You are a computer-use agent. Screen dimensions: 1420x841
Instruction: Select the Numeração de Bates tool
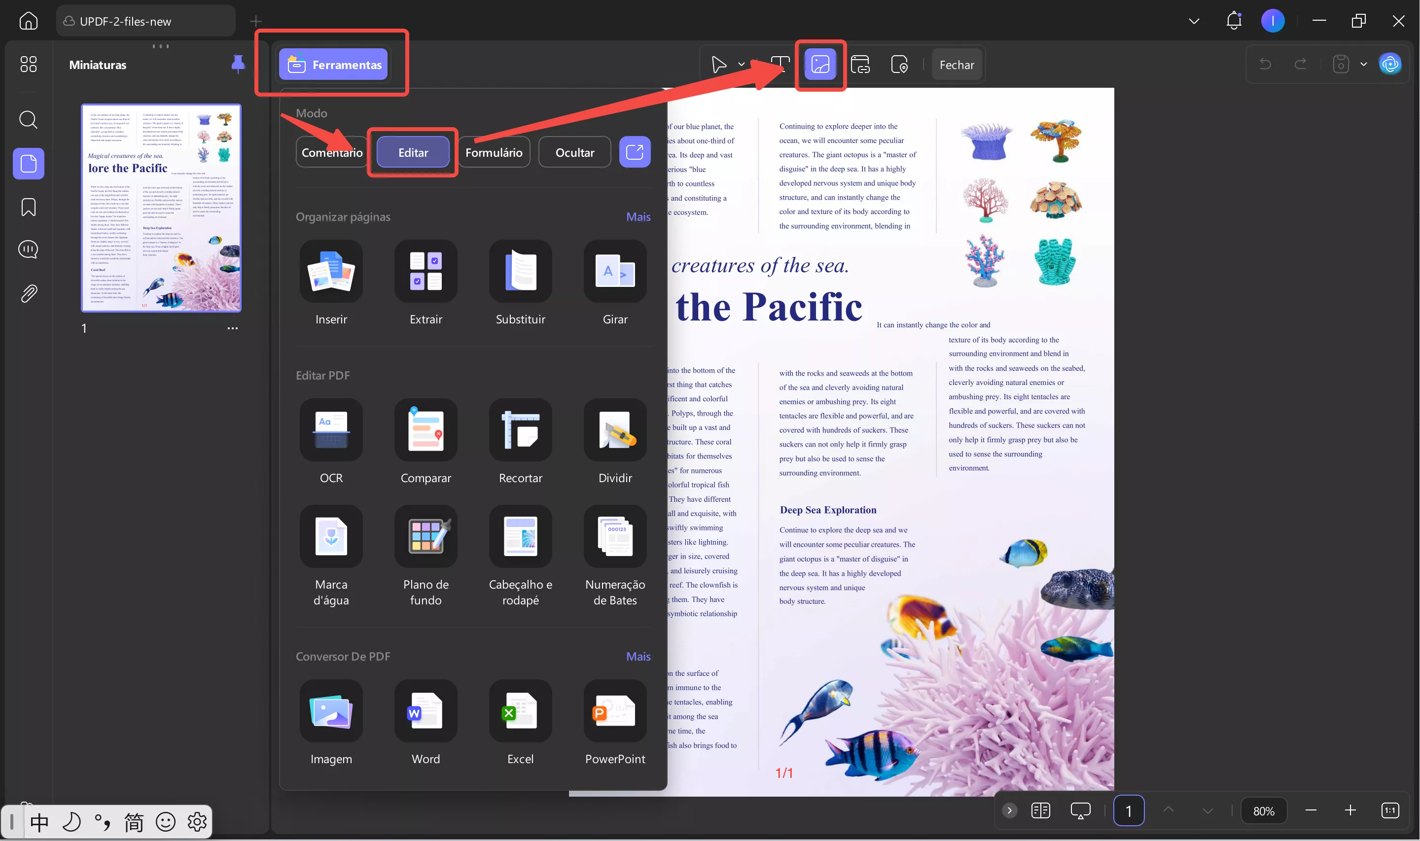[x=615, y=537]
